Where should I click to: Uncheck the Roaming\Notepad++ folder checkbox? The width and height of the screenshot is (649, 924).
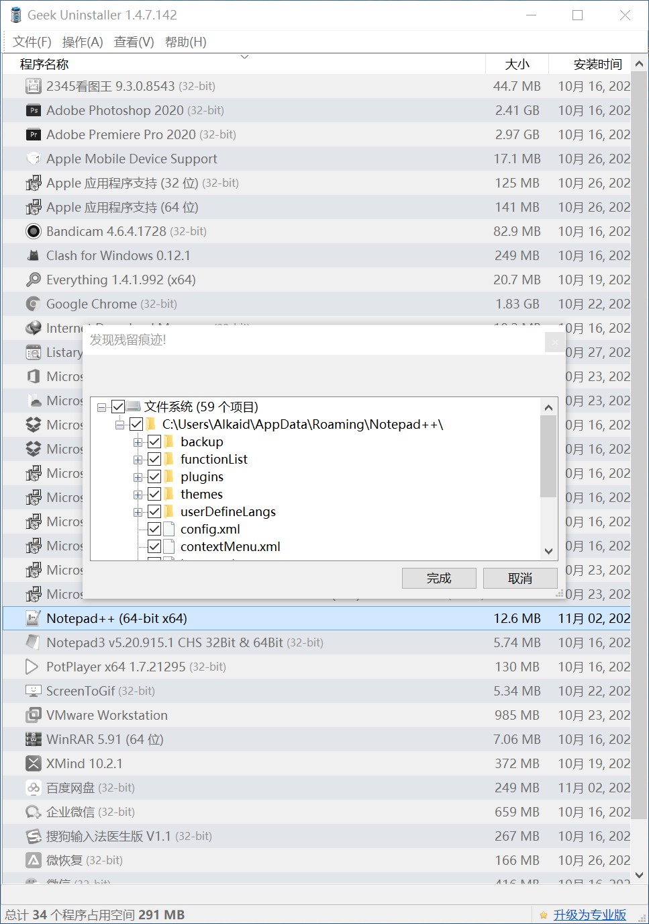tap(136, 424)
